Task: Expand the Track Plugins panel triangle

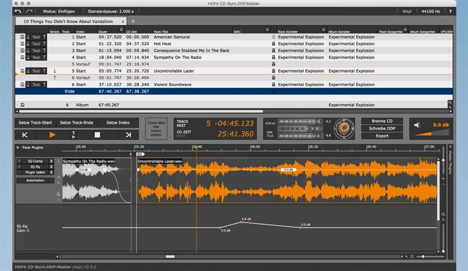Action: tap(18, 147)
